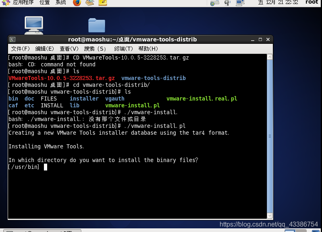Click the INSTALL entry in listing

(x=52, y=105)
